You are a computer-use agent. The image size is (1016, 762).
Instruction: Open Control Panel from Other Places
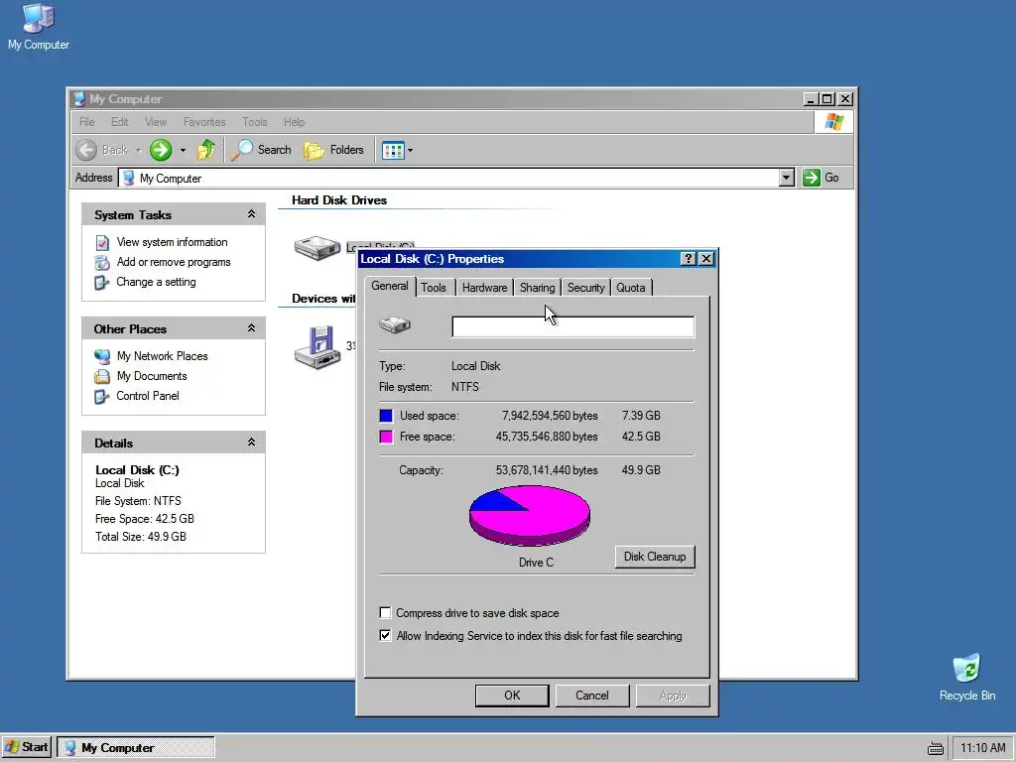[147, 396]
